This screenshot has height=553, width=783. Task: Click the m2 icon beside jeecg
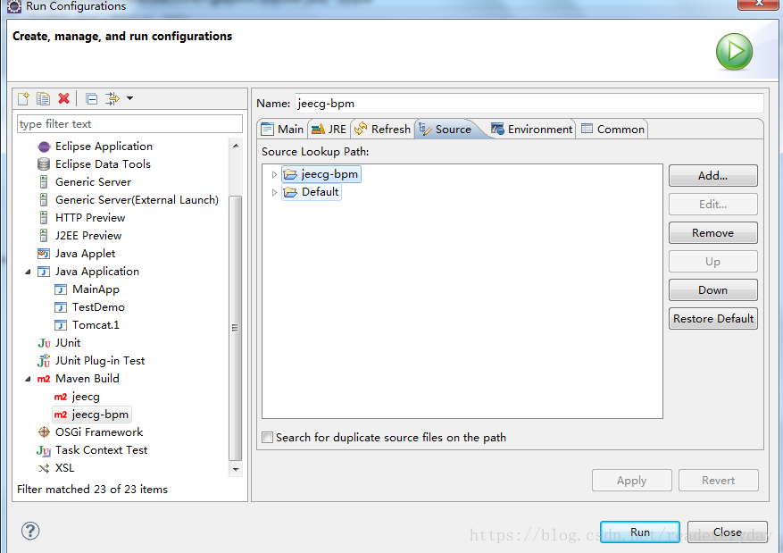(61, 397)
